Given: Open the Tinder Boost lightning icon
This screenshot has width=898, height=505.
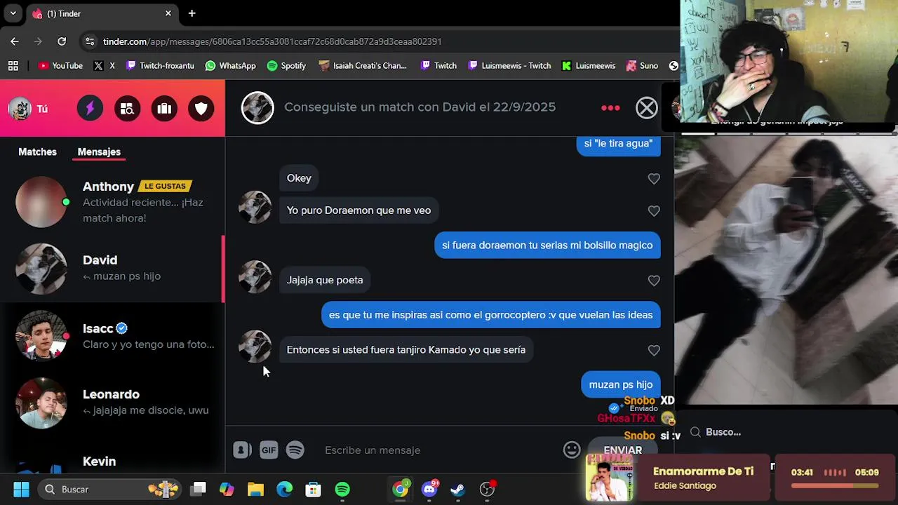Looking at the screenshot, I should (90, 109).
